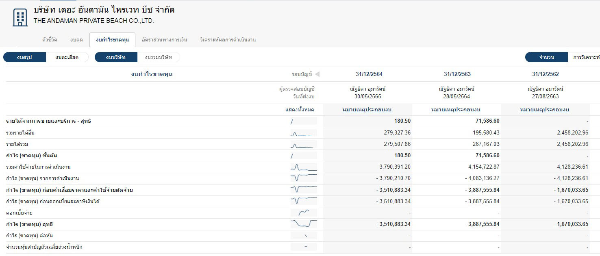Click sparkline for กำไร (ขาดทุน) จากการดำเนินงาน
The width and height of the screenshot is (600, 256).
click(304, 178)
